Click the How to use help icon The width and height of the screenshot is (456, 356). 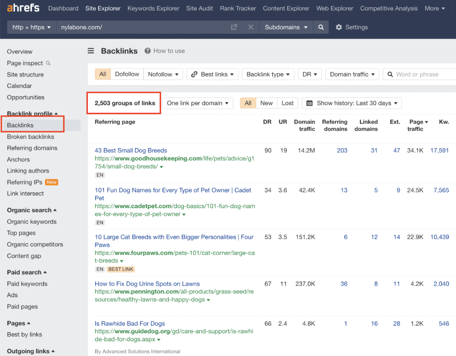[147, 51]
